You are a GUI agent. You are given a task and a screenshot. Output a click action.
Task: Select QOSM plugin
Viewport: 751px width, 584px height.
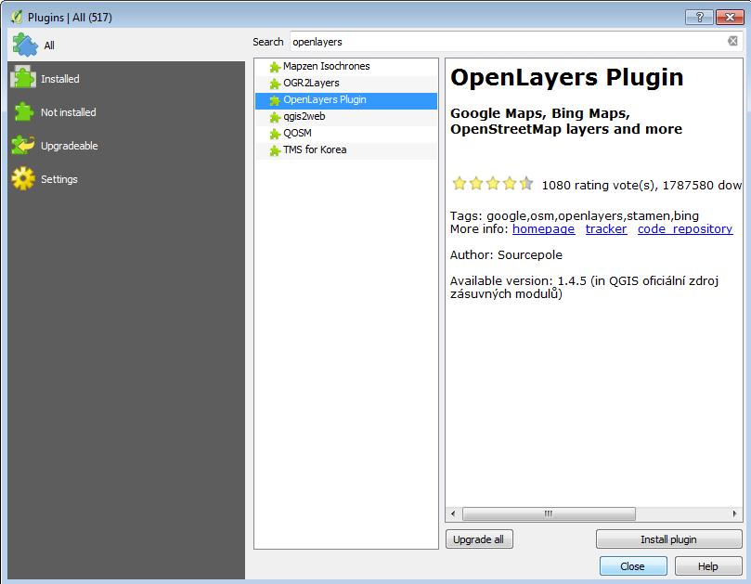(346, 133)
